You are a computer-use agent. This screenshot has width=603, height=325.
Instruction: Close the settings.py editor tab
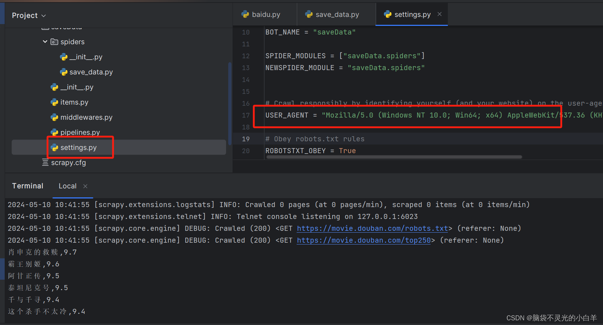440,14
